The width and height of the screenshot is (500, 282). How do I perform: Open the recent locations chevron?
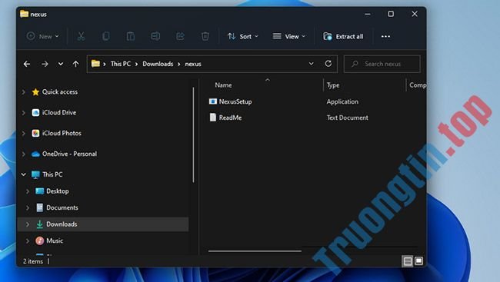61,64
